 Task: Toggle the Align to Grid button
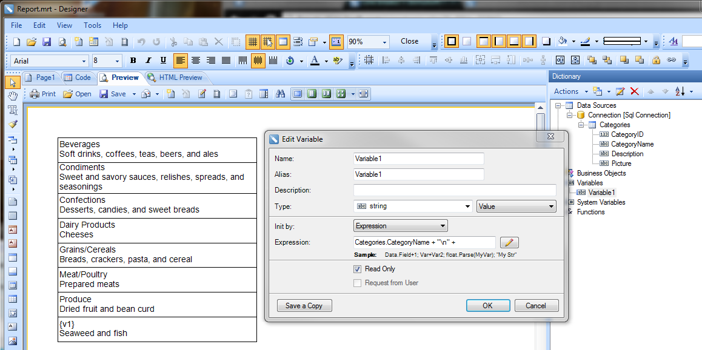tap(268, 42)
